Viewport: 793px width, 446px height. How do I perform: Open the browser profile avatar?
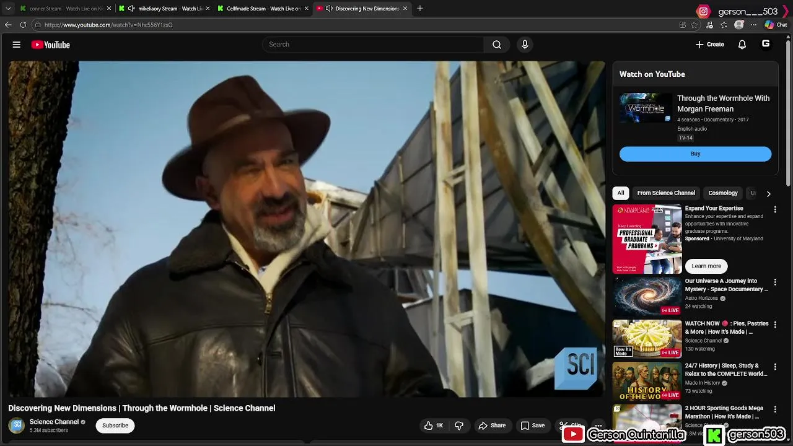click(x=739, y=25)
